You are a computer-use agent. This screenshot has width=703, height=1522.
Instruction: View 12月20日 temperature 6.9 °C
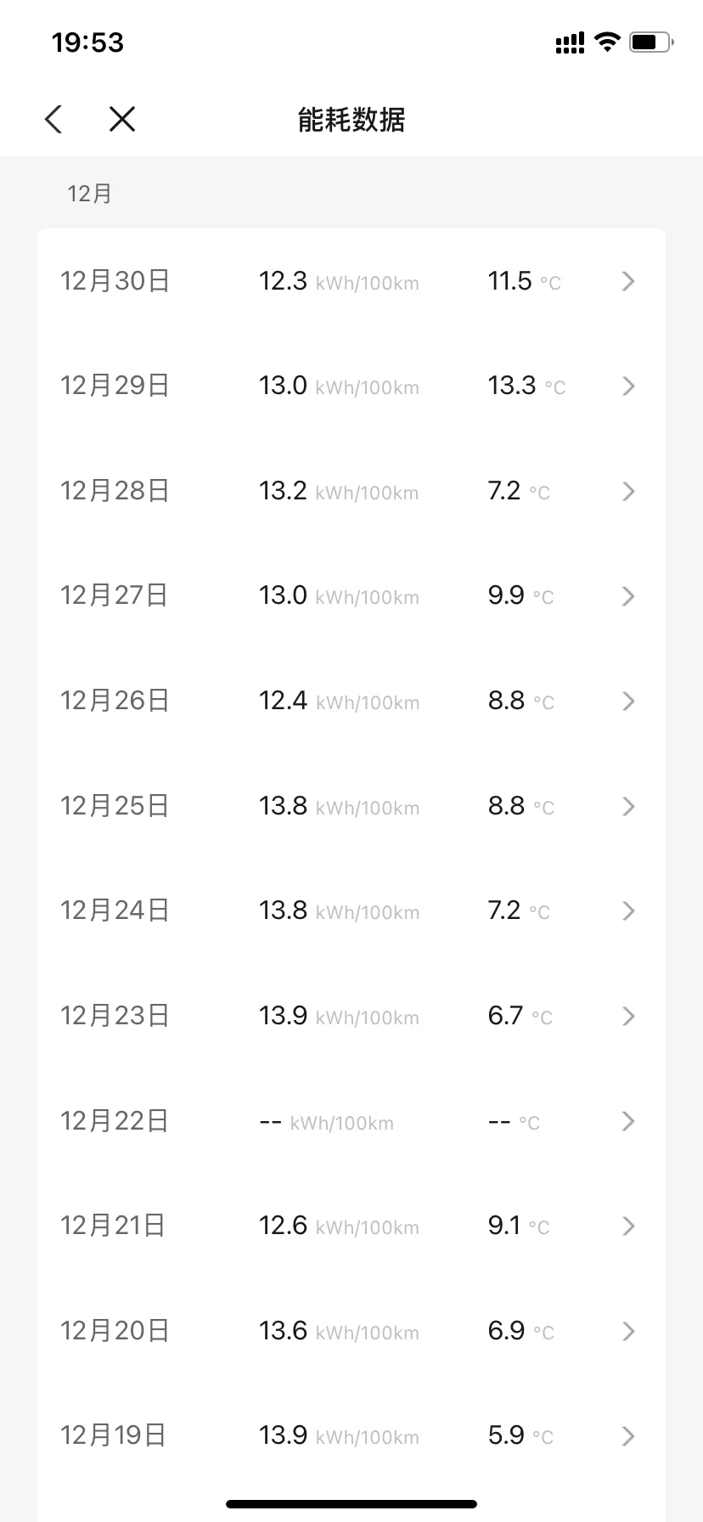pos(520,1331)
